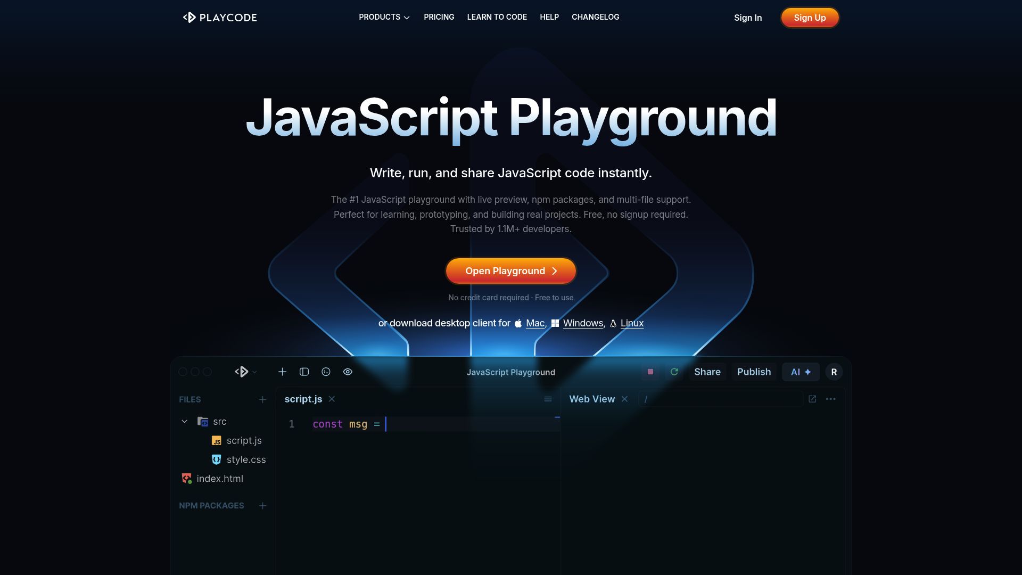
Task: Open the CHANGELOG menu item
Action: [595, 17]
